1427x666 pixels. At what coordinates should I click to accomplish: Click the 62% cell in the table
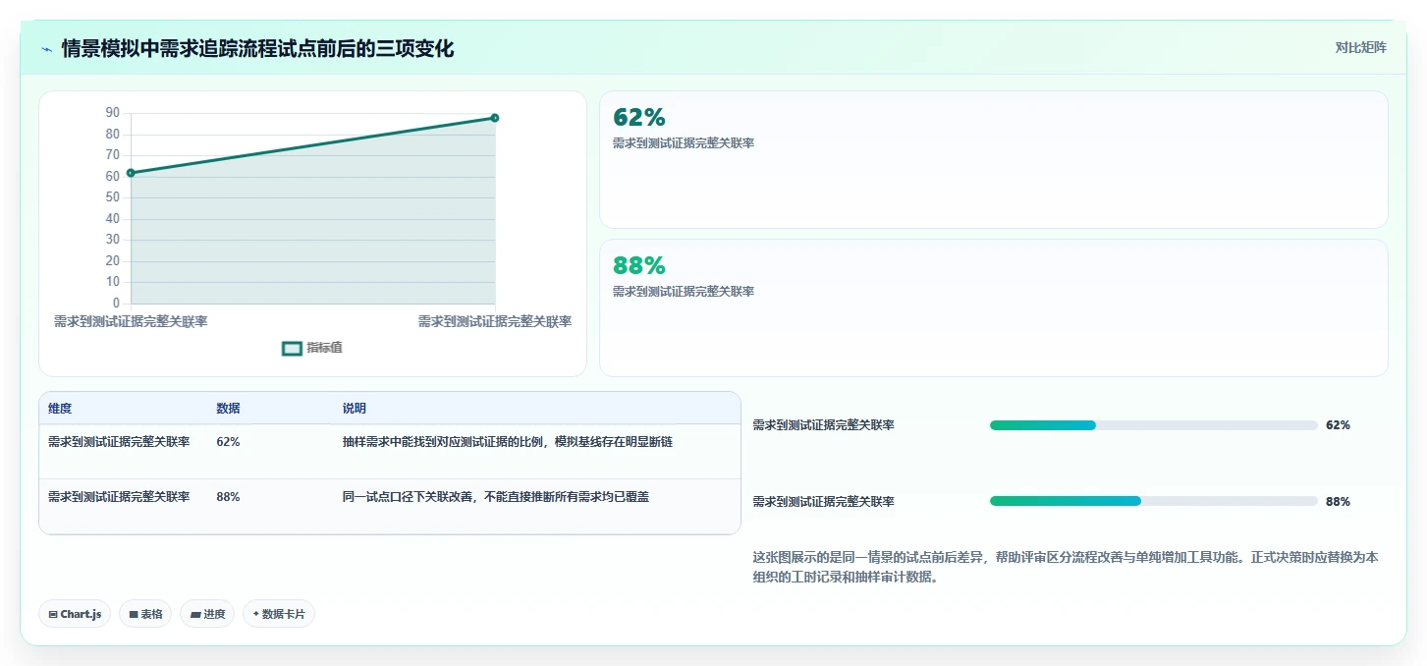(228, 442)
